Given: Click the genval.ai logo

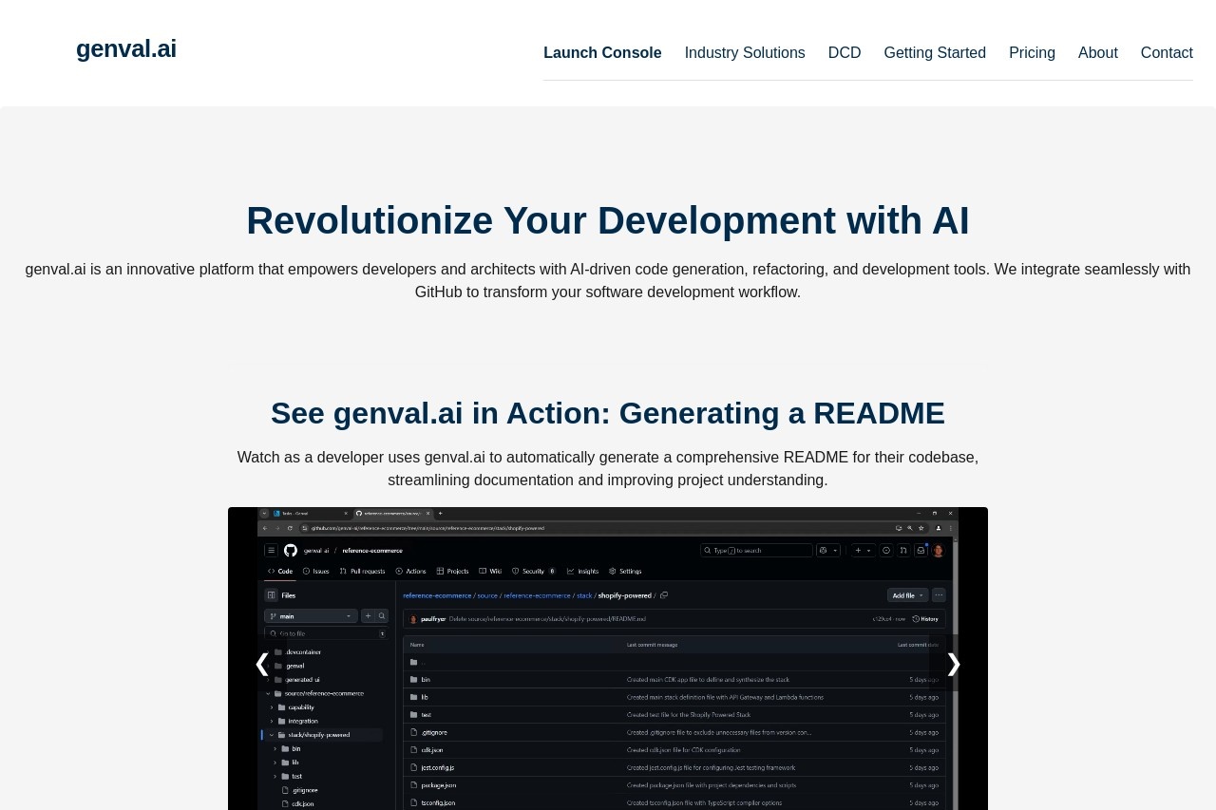Looking at the screenshot, I should pyautogui.click(x=126, y=48).
